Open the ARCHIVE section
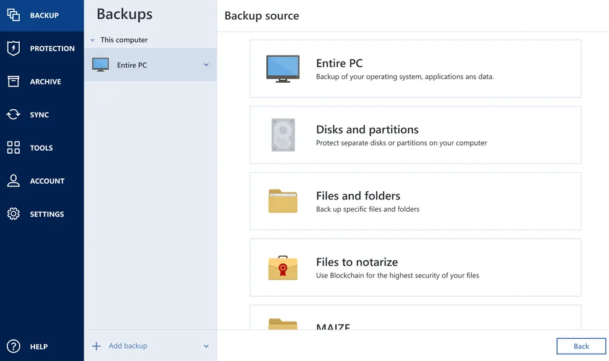Viewport: 609px width, 361px height. click(42, 81)
